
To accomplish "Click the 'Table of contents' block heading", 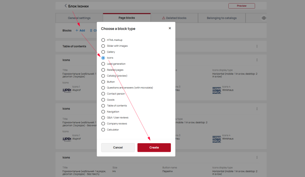I will click(x=74, y=46).
